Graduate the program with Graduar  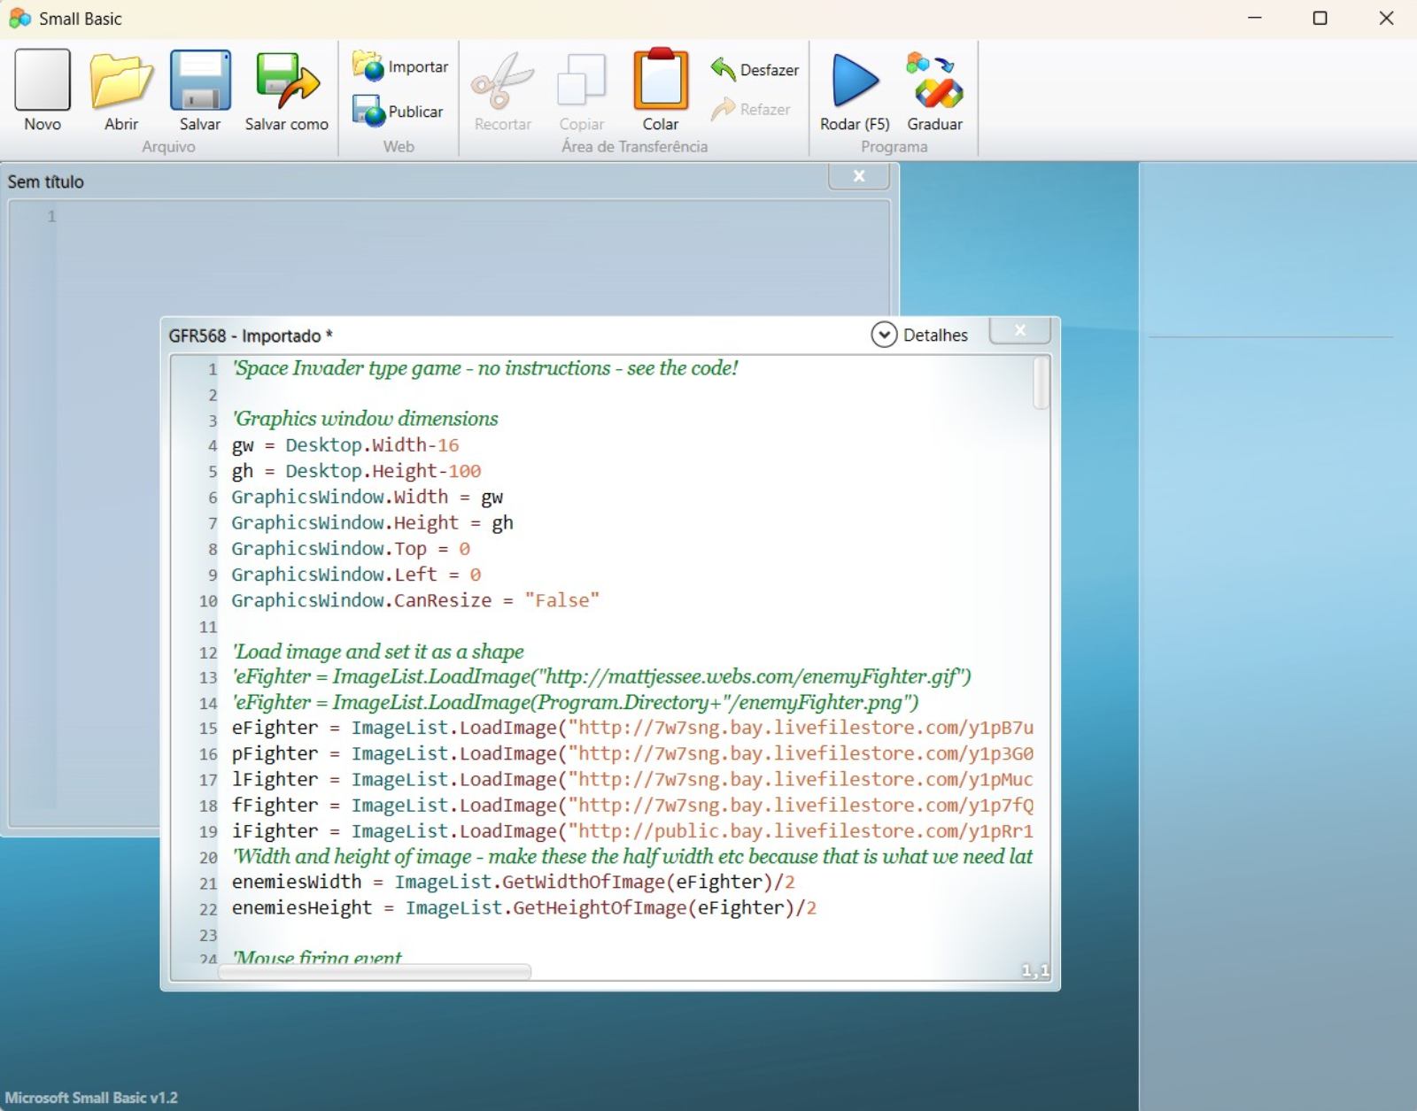click(934, 90)
